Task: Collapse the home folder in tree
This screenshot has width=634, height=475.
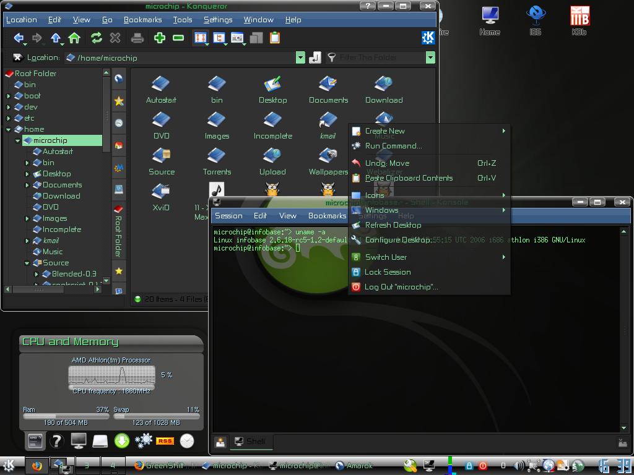Action: (9, 130)
